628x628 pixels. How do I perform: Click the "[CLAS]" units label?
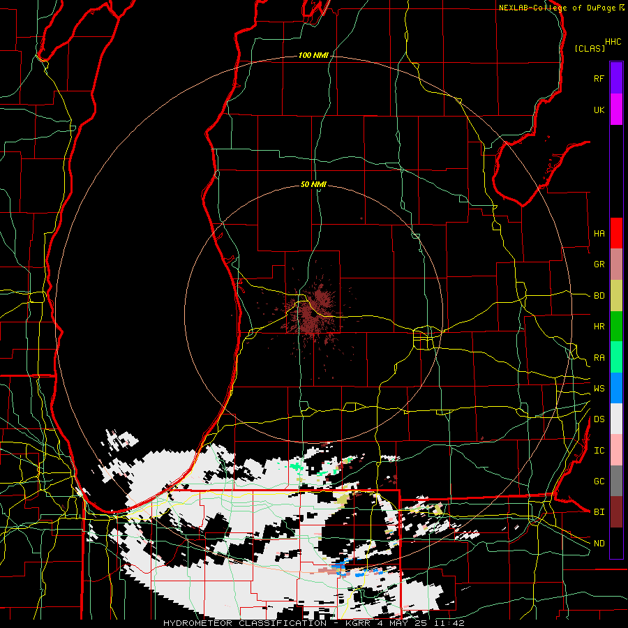coord(590,48)
